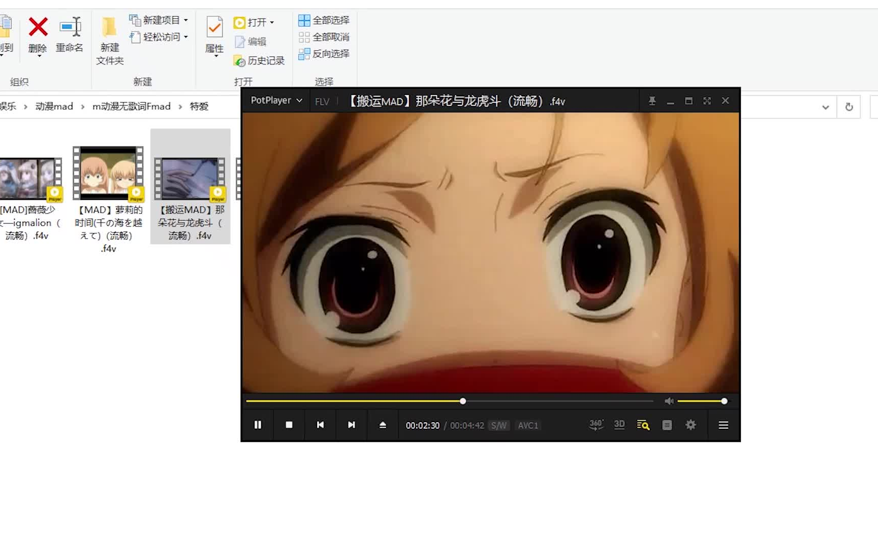The width and height of the screenshot is (878, 548).
Task: Select the 那朵花与龙虎斗 video thumbnail
Action: click(190, 179)
